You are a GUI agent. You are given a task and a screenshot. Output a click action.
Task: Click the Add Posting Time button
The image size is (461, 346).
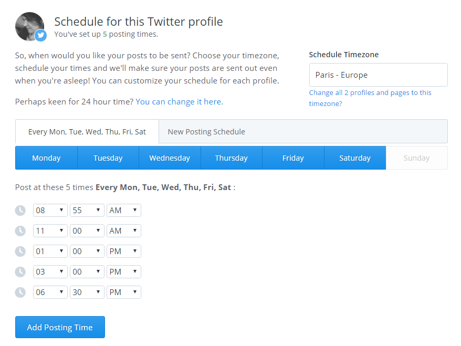(59, 327)
